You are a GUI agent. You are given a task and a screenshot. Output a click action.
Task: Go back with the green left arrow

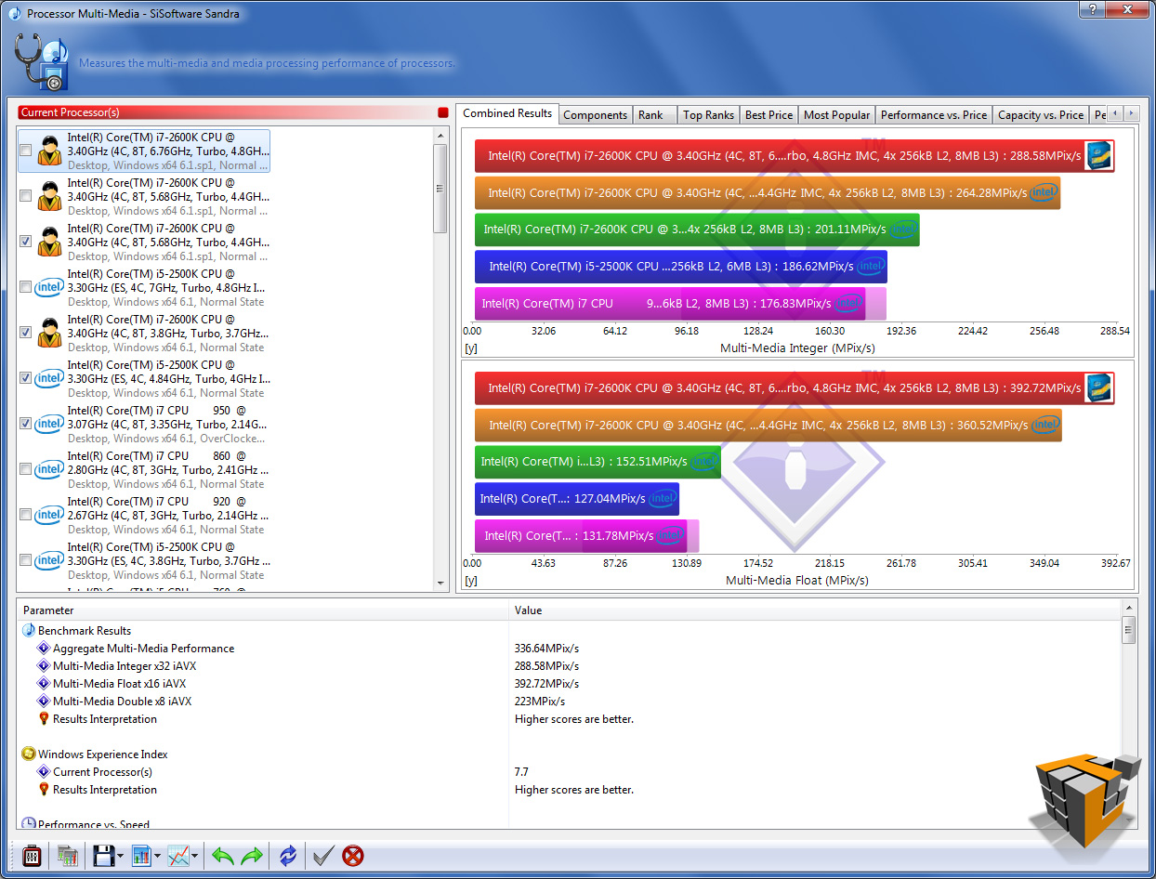coord(222,855)
